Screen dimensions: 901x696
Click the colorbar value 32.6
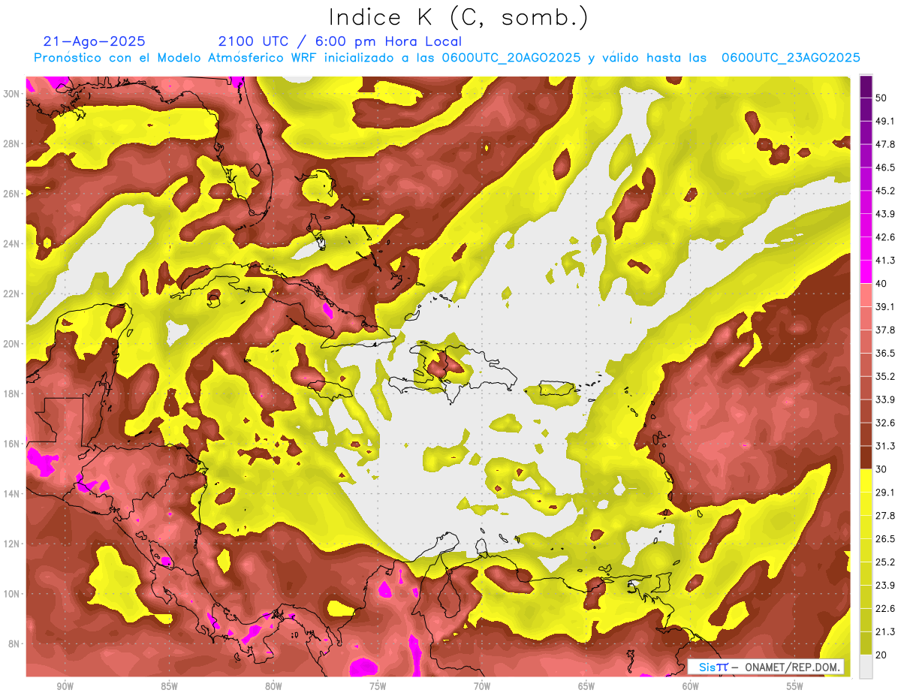(x=884, y=423)
